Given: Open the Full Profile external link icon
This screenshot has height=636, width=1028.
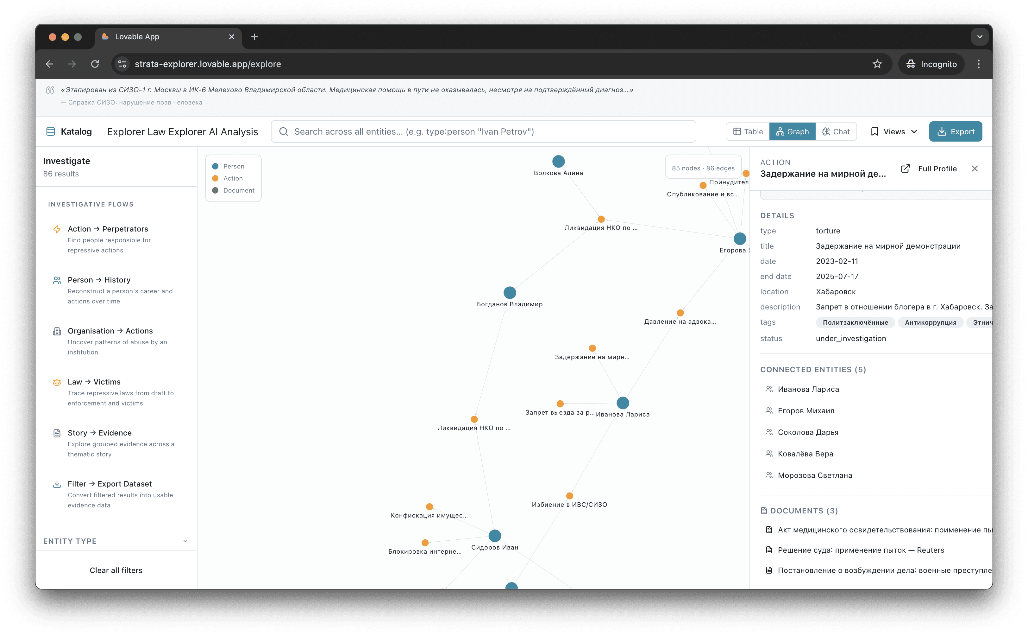Looking at the screenshot, I should (x=905, y=169).
